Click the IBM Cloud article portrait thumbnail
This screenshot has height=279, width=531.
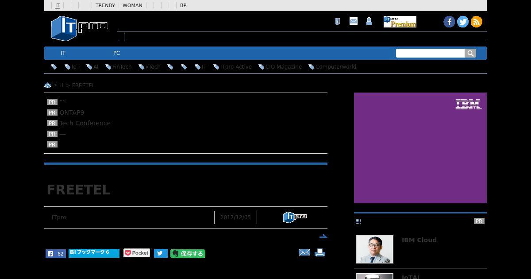(x=375, y=249)
